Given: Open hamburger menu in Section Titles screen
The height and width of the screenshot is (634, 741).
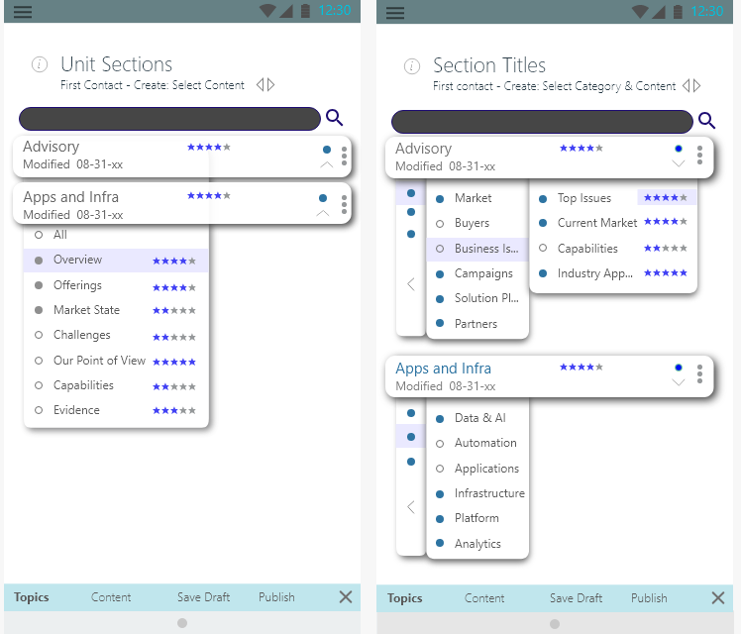Looking at the screenshot, I should click(395, 12).
